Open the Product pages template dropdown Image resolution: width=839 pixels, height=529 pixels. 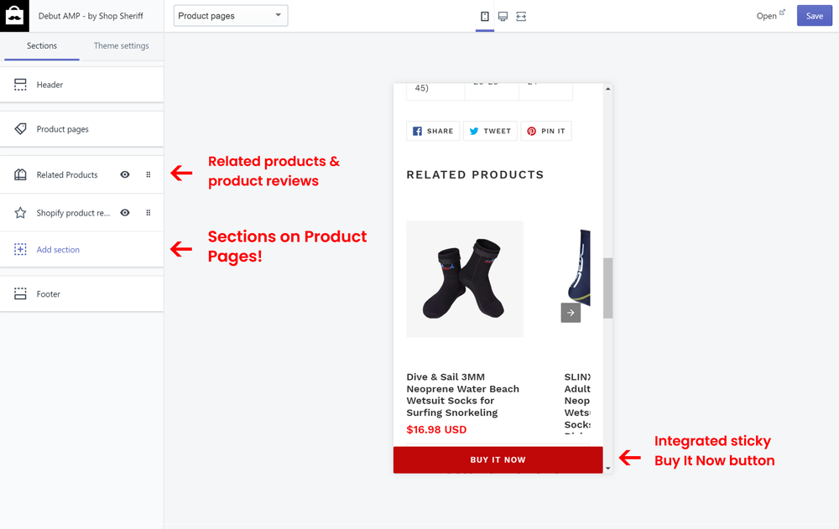[230, 15]
